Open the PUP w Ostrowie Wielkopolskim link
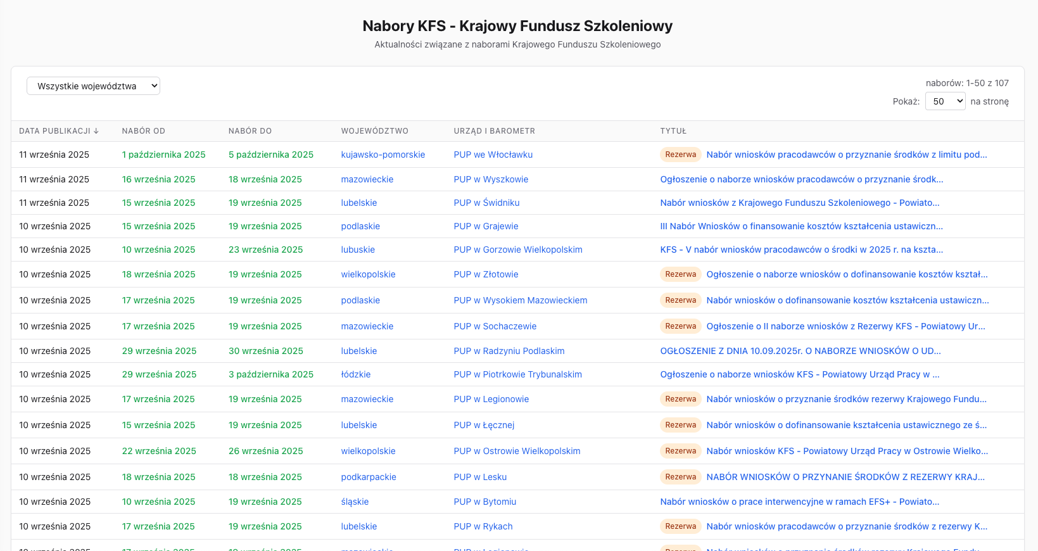Image resolution: width=1038 pixels, height=551 pixels. [x=517, y=451]
